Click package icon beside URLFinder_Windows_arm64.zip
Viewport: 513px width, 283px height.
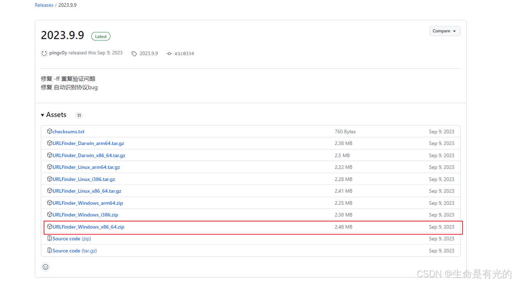point(50,203)
